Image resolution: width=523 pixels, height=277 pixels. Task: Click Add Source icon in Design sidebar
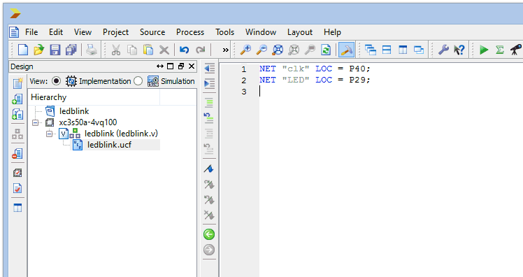(17, 99)
